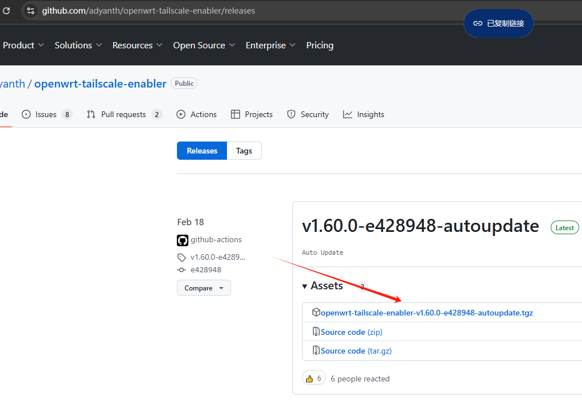Open the Enterprise dropdown
The width and height of the screenshot is (582, 407).
click(x=270, y=45)
